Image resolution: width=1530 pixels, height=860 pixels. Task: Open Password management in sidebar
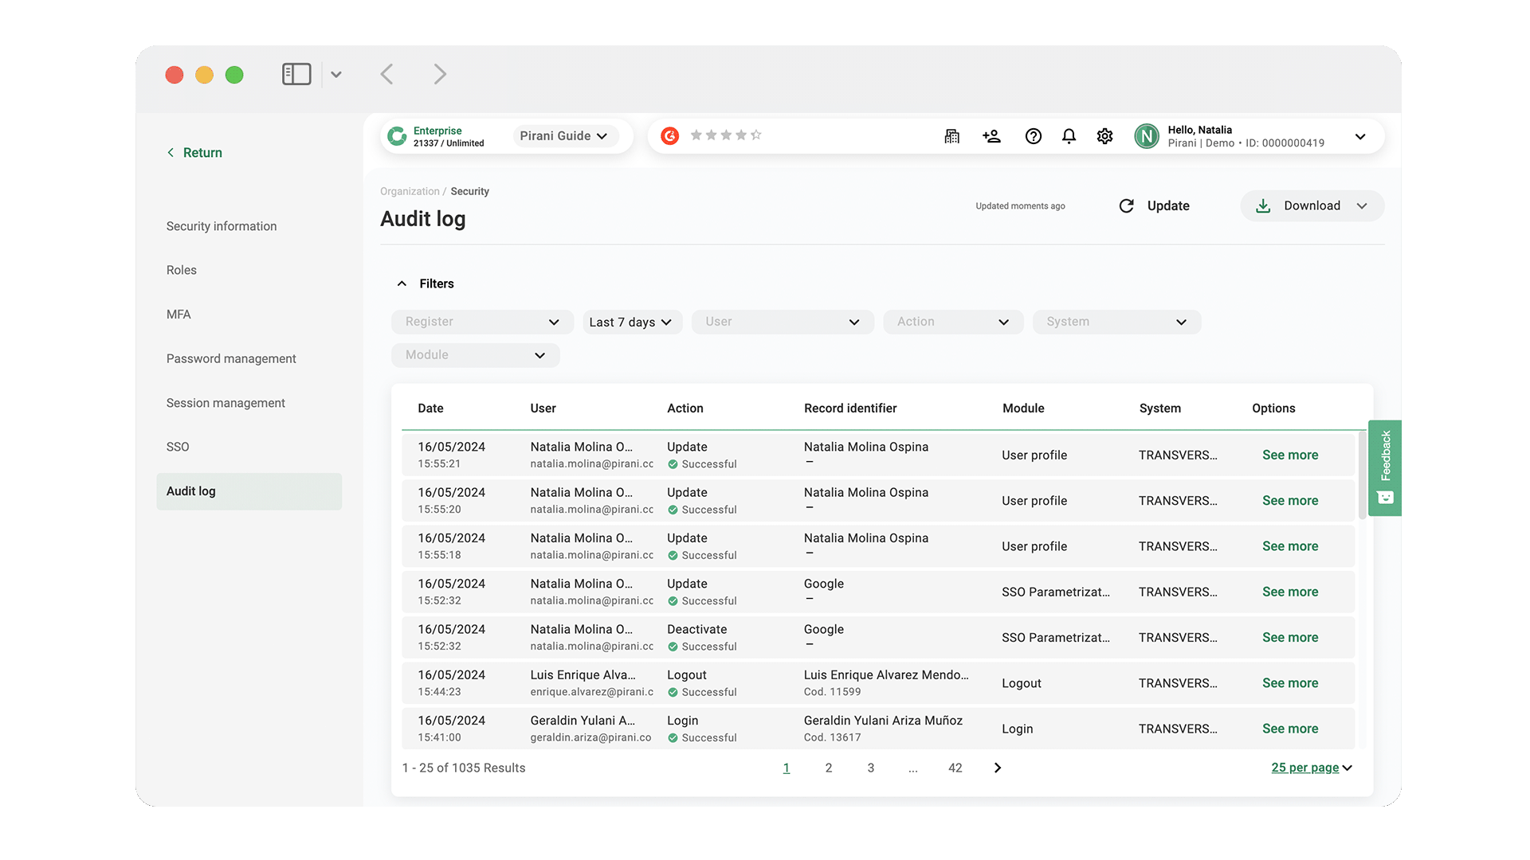(x=231, y=358)
